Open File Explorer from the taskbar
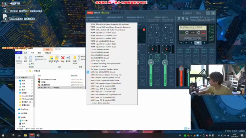246x138 pixels. [x=26, y=135]
